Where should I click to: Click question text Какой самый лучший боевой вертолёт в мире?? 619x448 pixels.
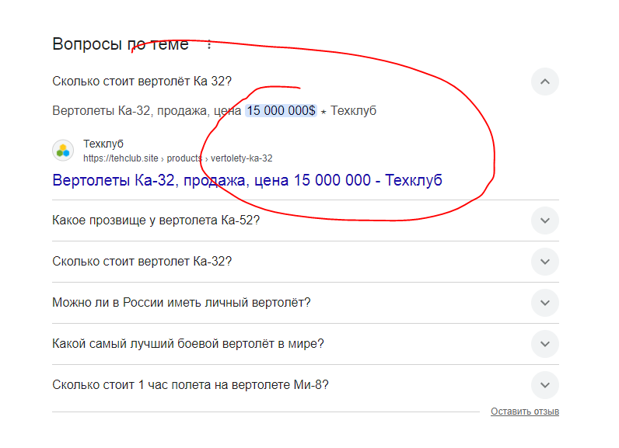point(188,344)
